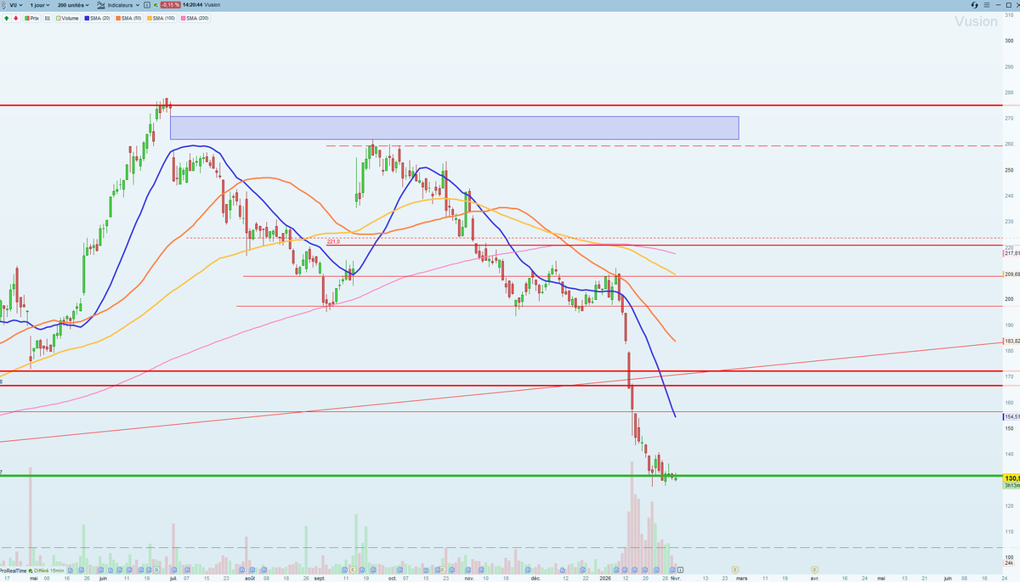Toggle the SMA (50) indicator

[128, 18]
